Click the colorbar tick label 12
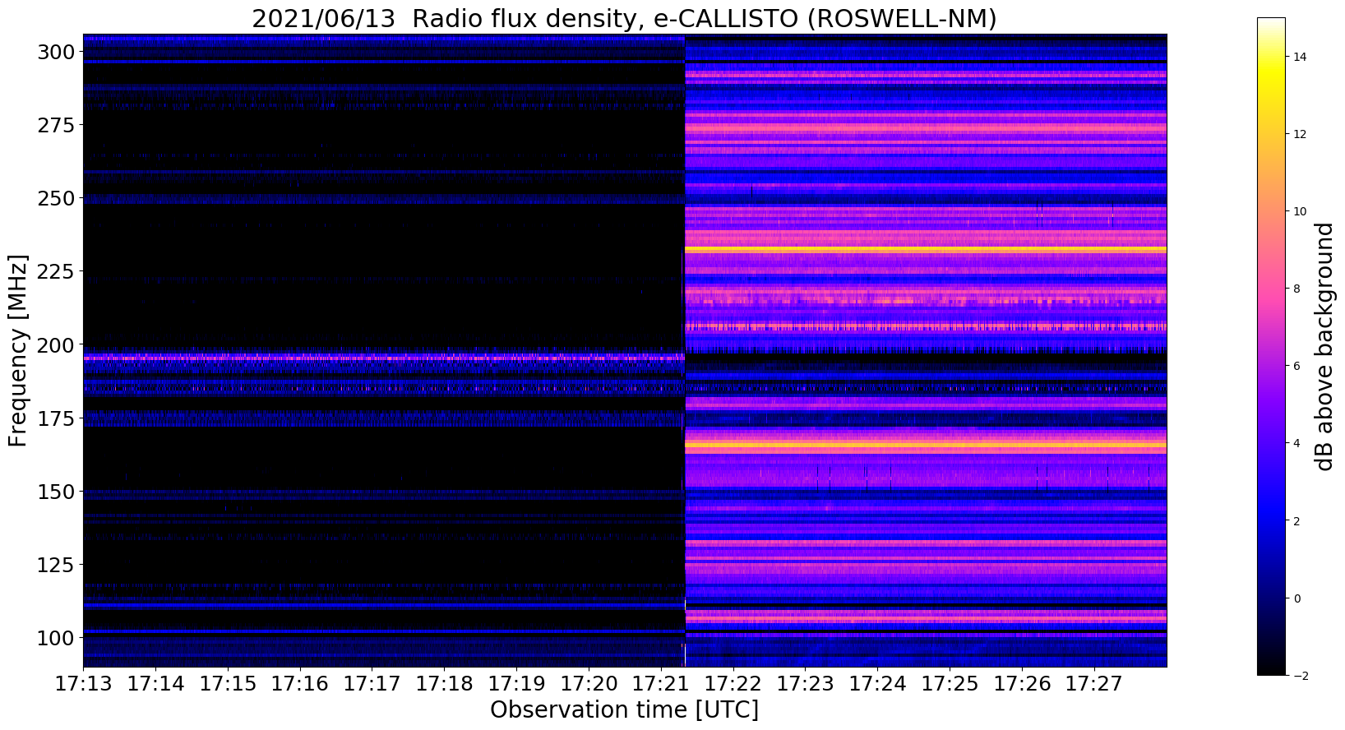This screenshot has width=1345, height=730. click(x=1301, y=134)
